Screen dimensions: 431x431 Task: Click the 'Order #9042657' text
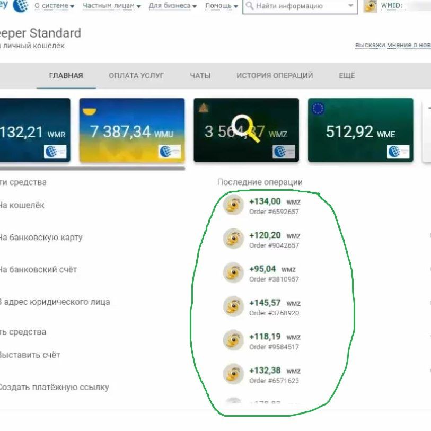[274, 245]
